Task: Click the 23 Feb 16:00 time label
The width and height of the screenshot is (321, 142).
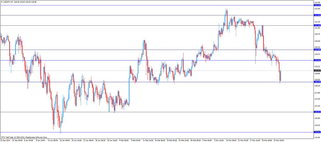Action: [184, 141]
